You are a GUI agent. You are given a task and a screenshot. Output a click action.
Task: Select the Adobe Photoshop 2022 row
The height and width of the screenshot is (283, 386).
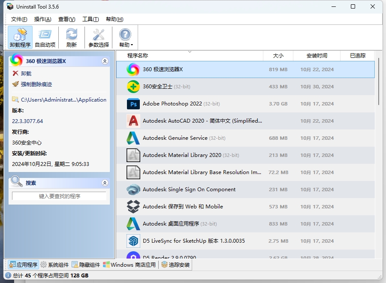pyautogui.click(x=245, y=104)
